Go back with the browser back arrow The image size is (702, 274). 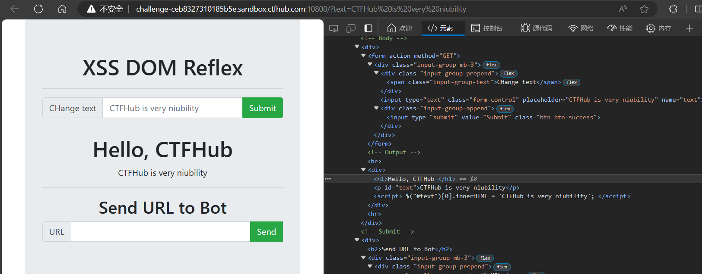[15, 9]
